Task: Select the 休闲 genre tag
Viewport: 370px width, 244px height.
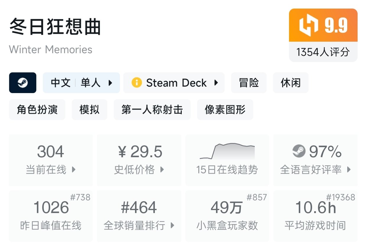Action: 291,83
